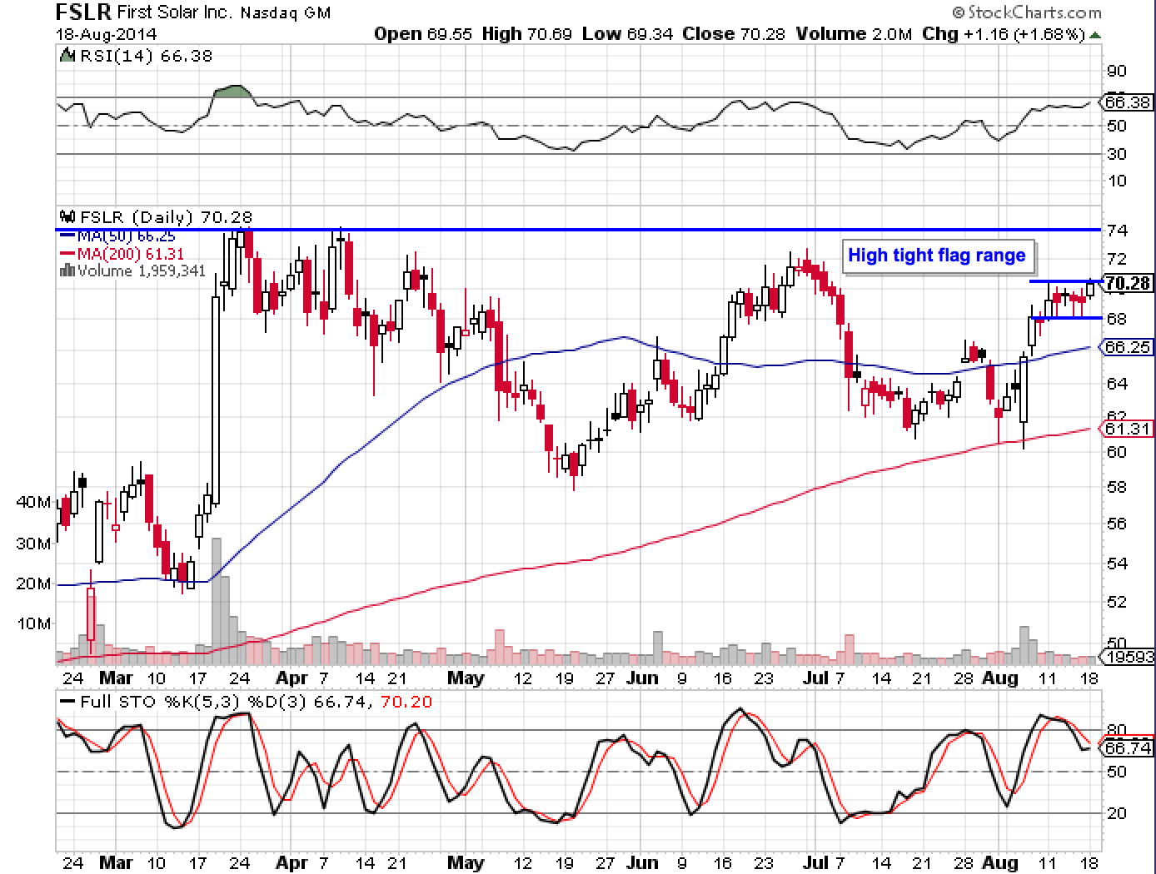Image resolution: width=1156 pixels, height=874 pixels.
Task: Click the RSI legend line icon
Action: [x=68, y=57]
